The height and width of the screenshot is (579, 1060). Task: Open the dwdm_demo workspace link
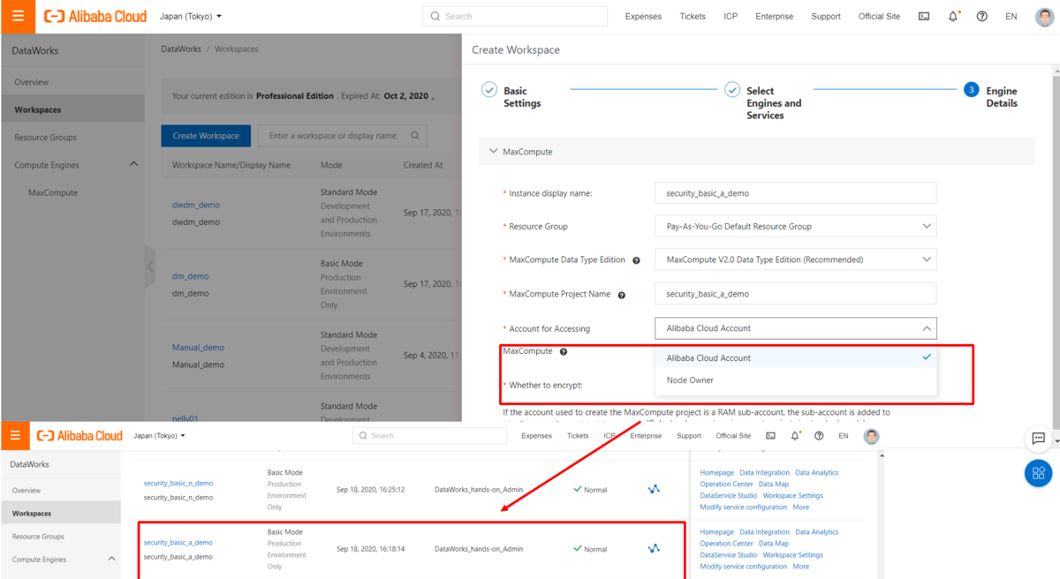click(x=196, y=205)
